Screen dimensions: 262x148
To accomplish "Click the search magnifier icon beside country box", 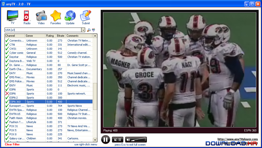I will [x=89, y=30].
